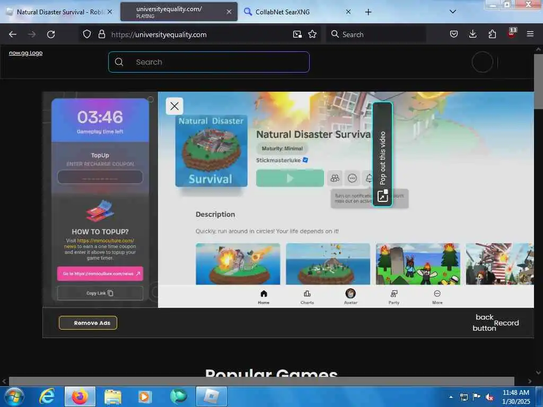Viewport: 543px width, 407px height.
Task: Show hidden system tray icons arrow
Action: (x=451, y=397)
